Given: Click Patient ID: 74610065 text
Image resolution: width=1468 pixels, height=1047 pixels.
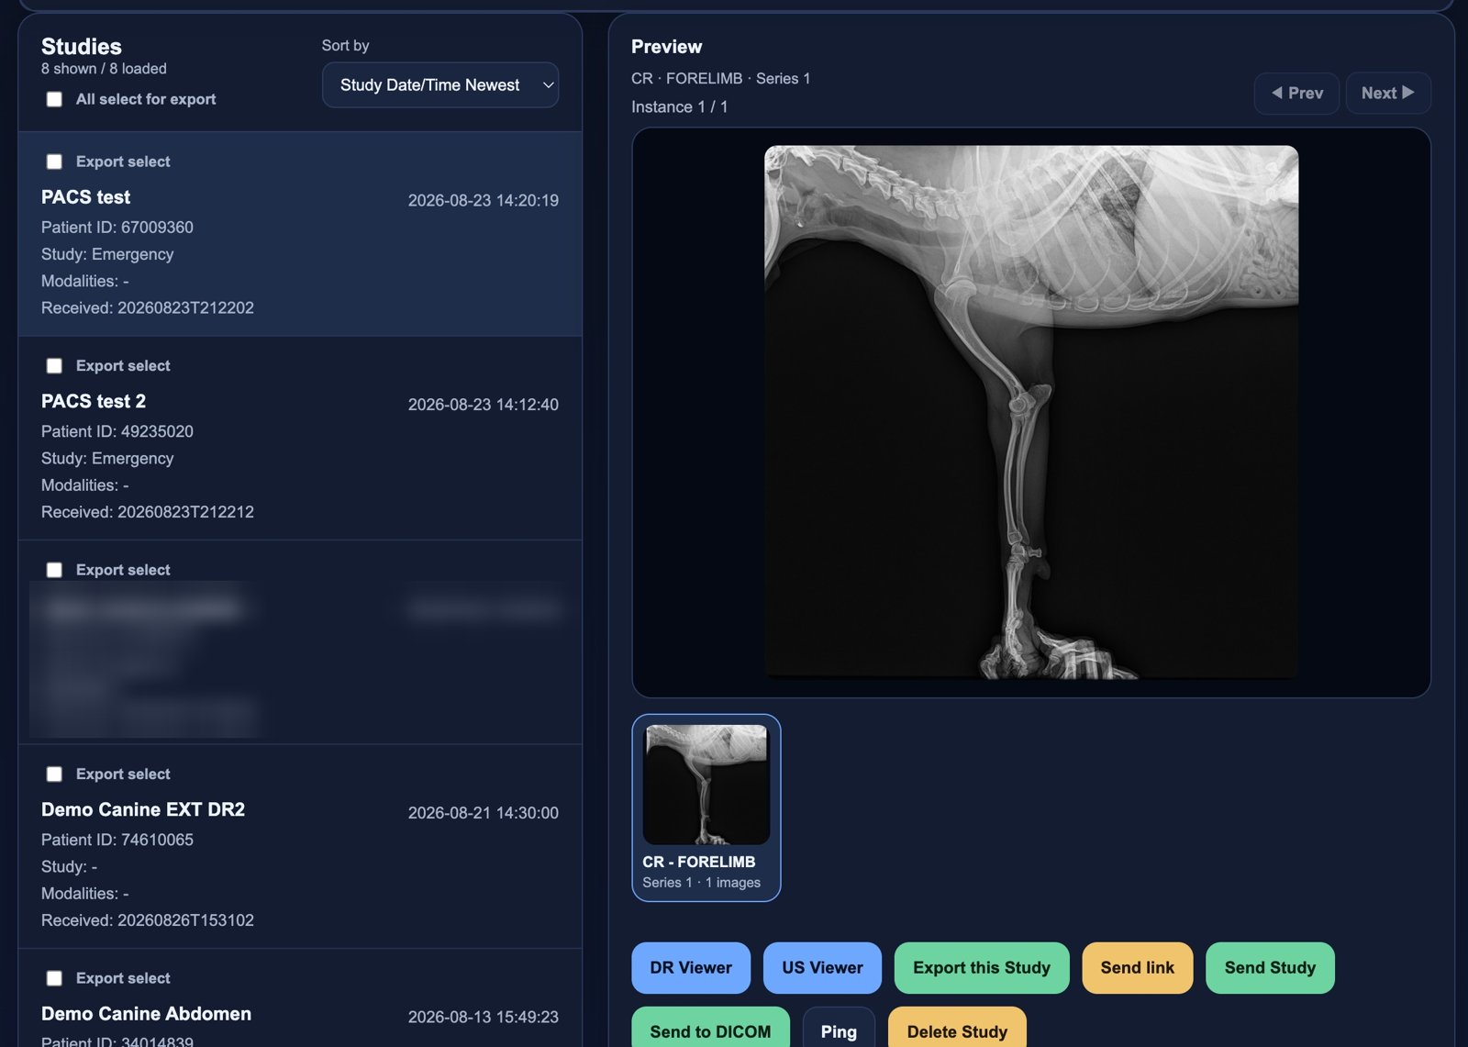Looking at the screenshot, I should coord(117,840).
